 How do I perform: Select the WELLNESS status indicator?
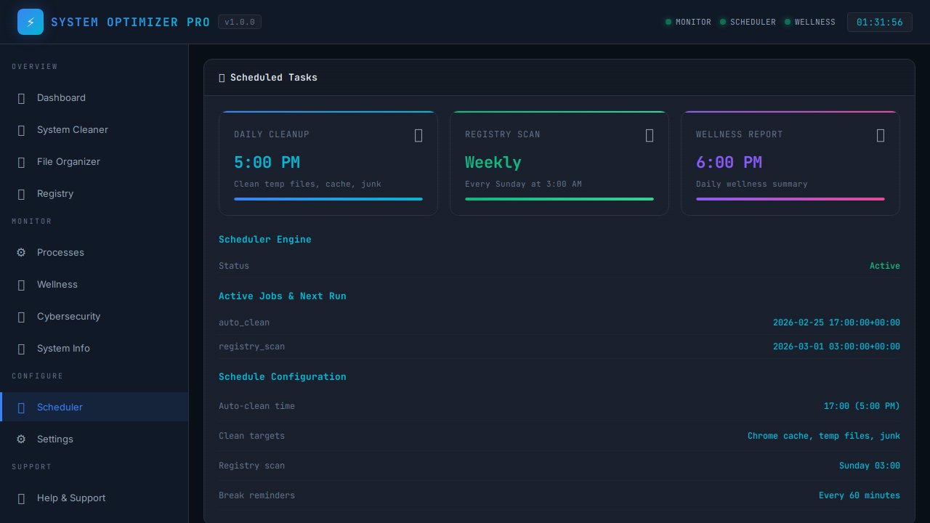point(809,22)
